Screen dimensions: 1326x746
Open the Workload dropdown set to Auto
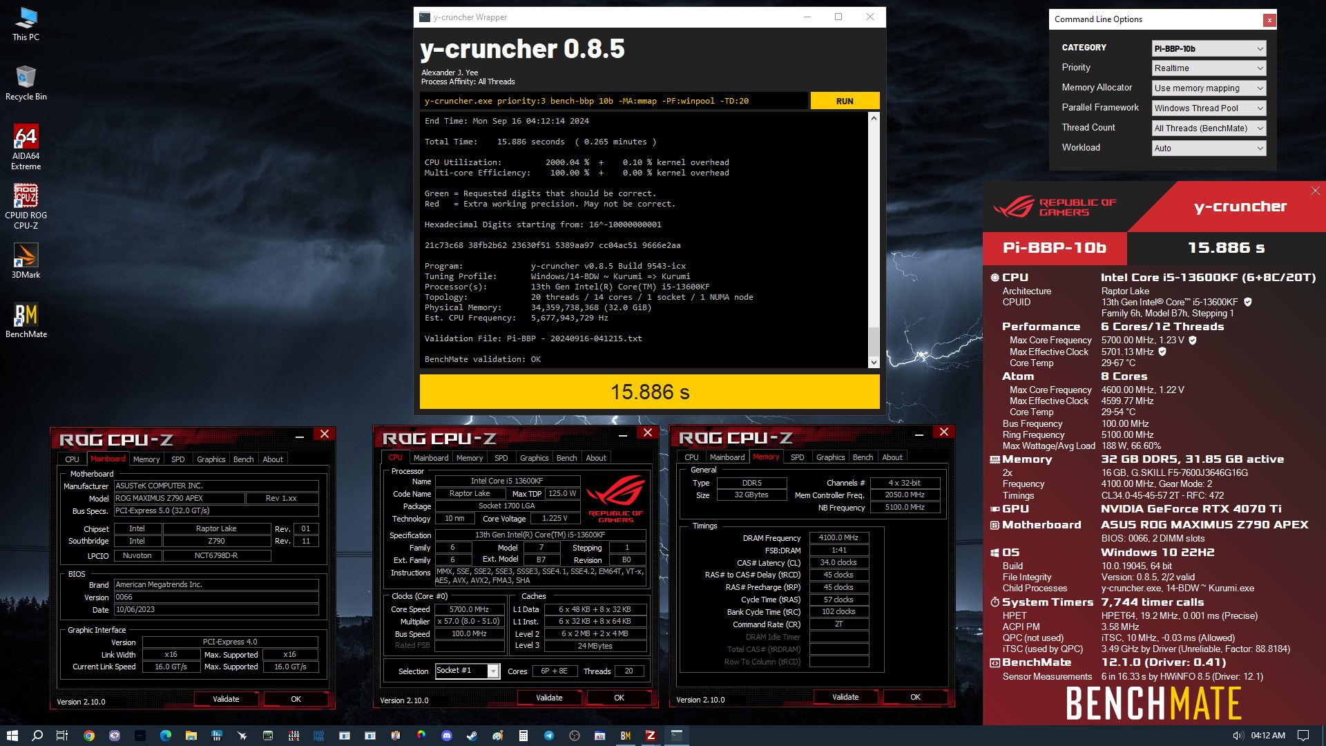[1209, 149]
